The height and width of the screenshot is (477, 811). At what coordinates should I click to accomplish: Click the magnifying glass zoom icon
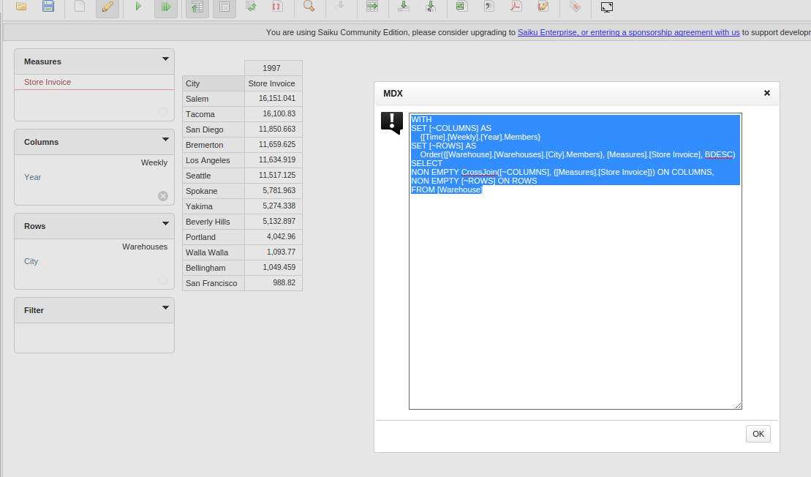pos(309,6)
